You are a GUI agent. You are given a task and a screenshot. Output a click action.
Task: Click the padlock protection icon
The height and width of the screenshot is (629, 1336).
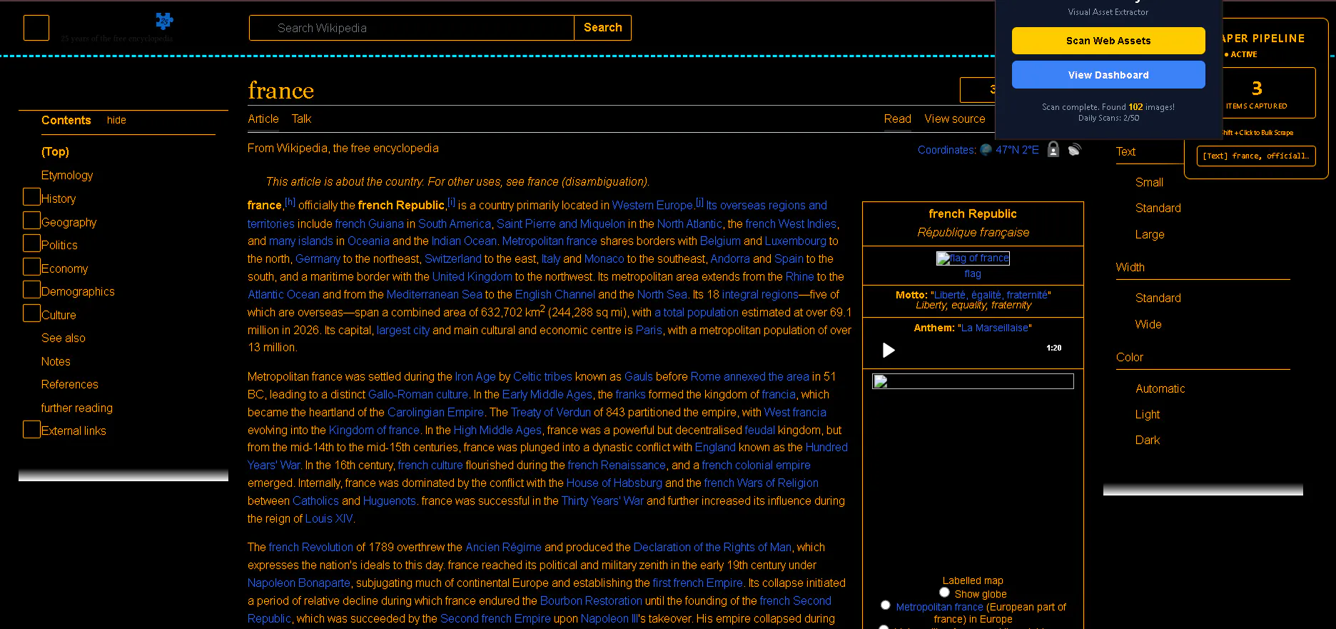coord(1053,149)
